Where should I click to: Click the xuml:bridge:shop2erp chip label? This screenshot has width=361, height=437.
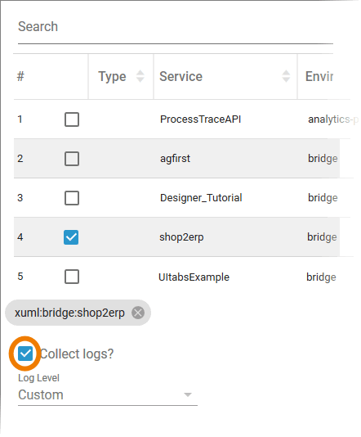69,313
